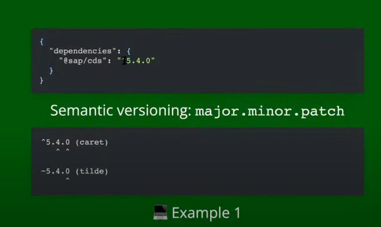Click the "@sap/cds" package name
The width and height of the screenshot is (381, 227).
click(x=83, y=61)
